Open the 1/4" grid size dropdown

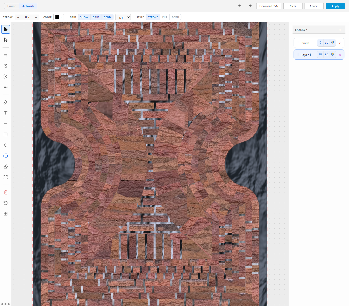(123, 17)
